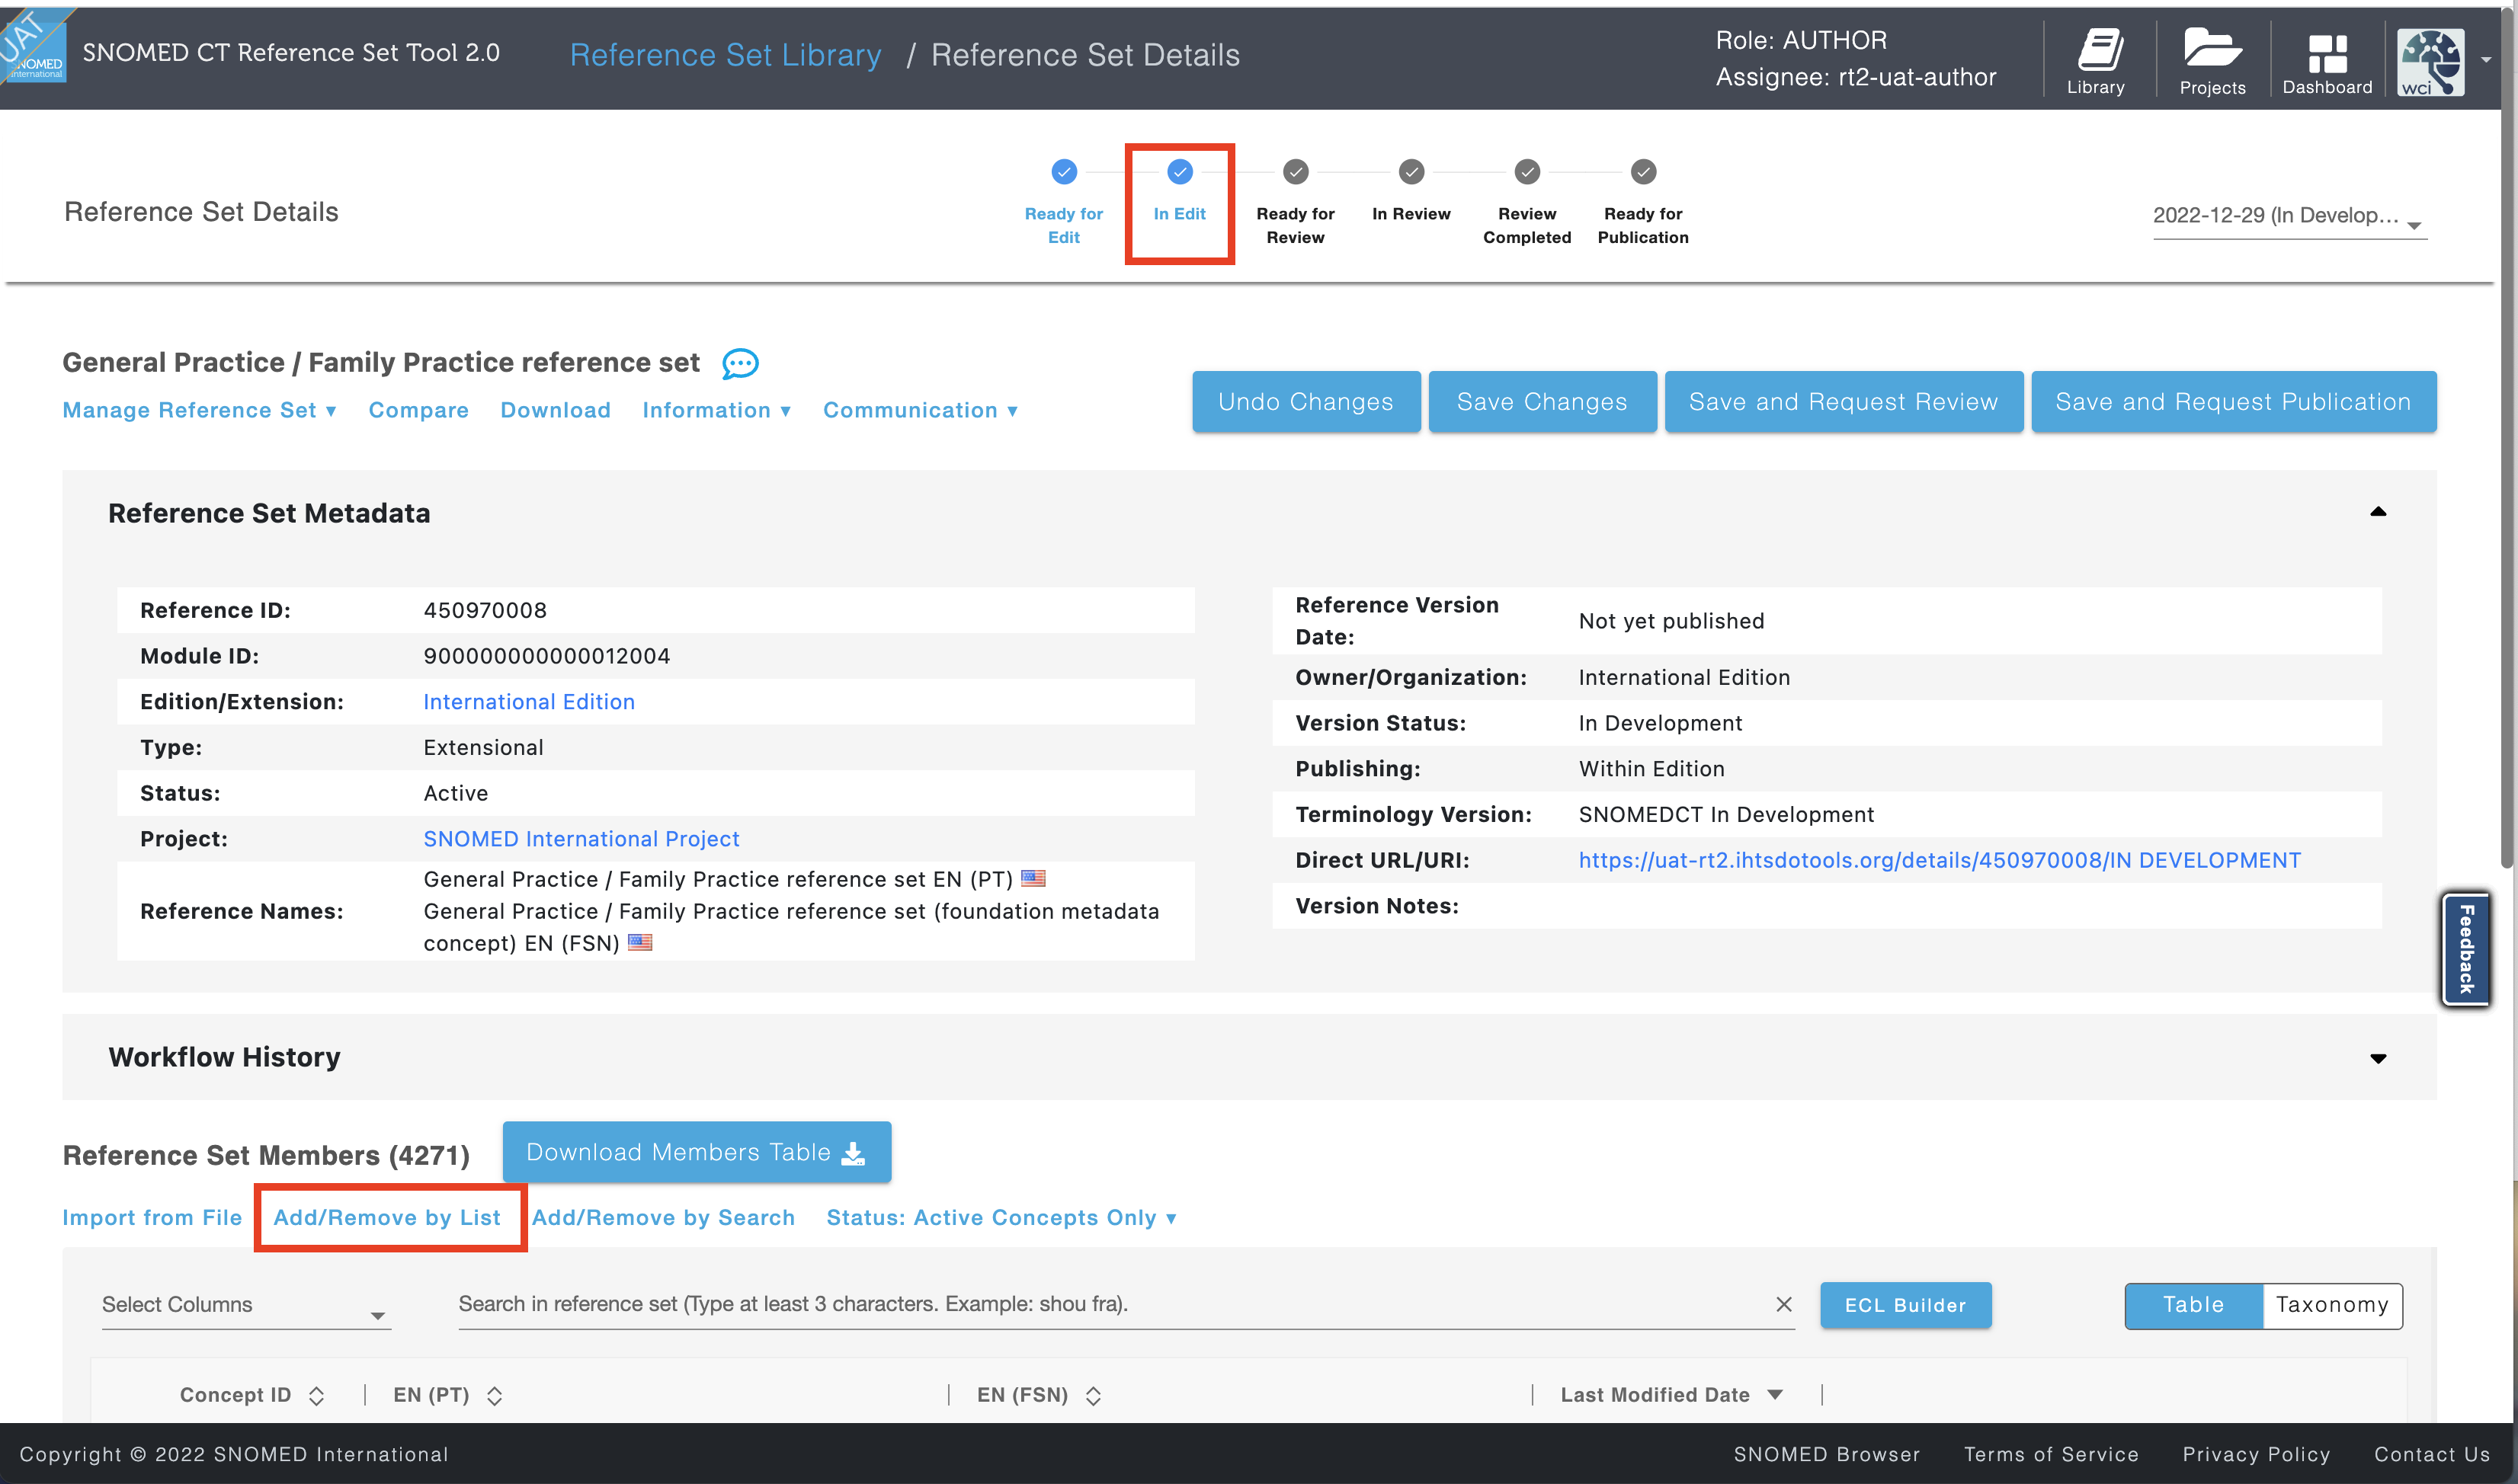Open the Feedback side tab

[x=2465, y=949]
